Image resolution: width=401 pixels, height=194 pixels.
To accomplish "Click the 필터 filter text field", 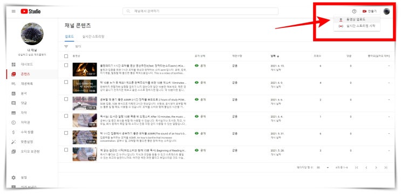I will pos(78,46).
